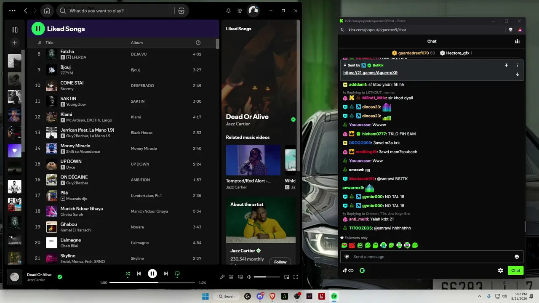
Task: Open the Friend Activity icon in Spotify
Action: tap(240, 11)
